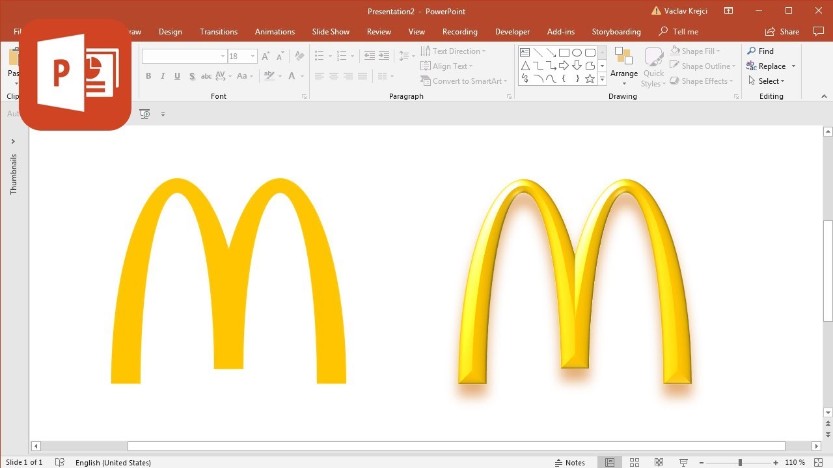The image size is (833, 468).
Task: Select the Curve shape
Action: 551,79
